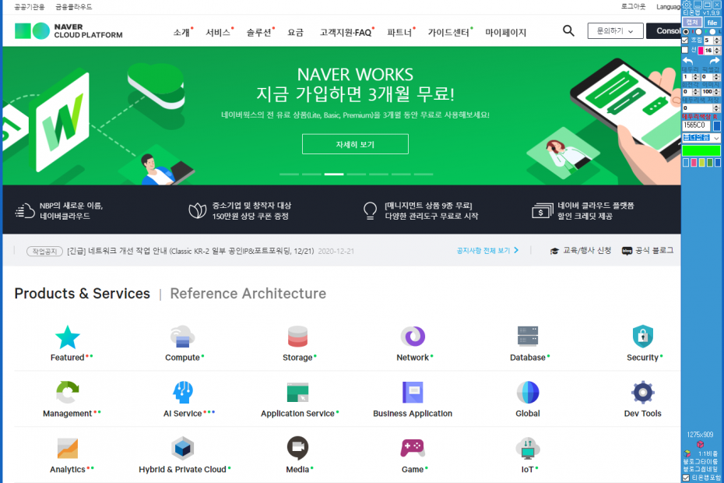The image size is (724, 483).
Task: Select the F radio button
Action: point(698,31)
